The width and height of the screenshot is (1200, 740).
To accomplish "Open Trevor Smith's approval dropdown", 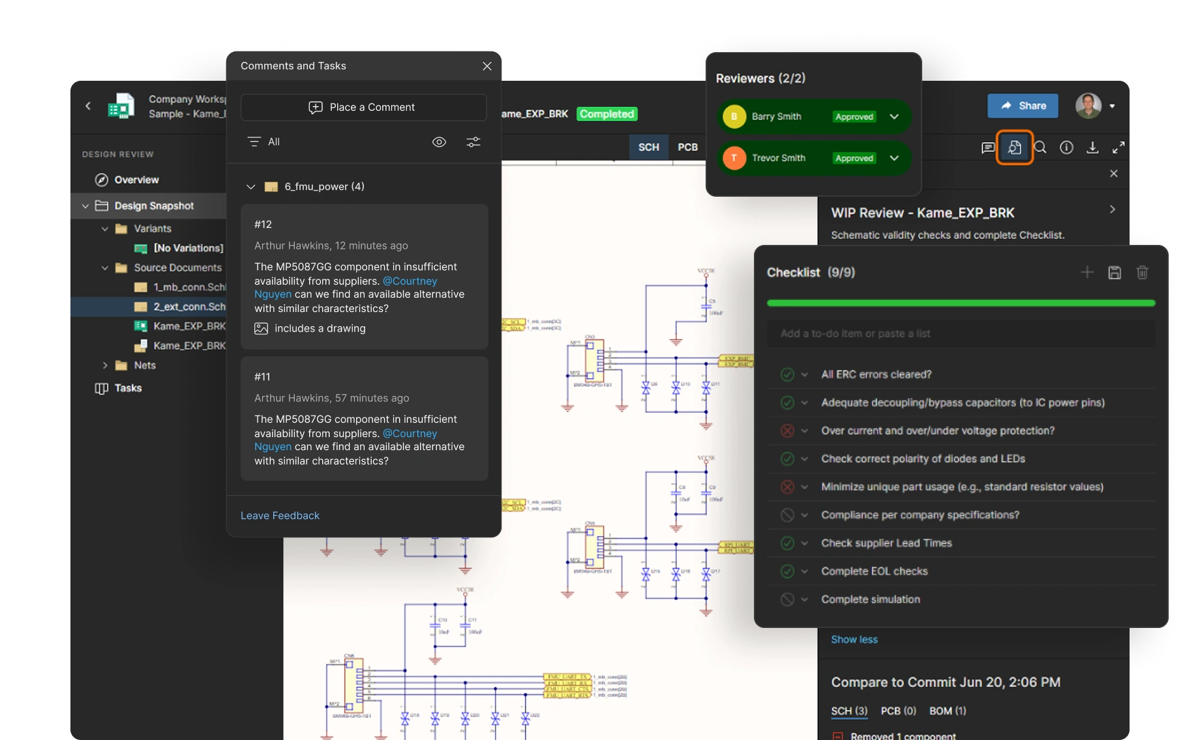I will pyautogui.click(x=894, y=158).
